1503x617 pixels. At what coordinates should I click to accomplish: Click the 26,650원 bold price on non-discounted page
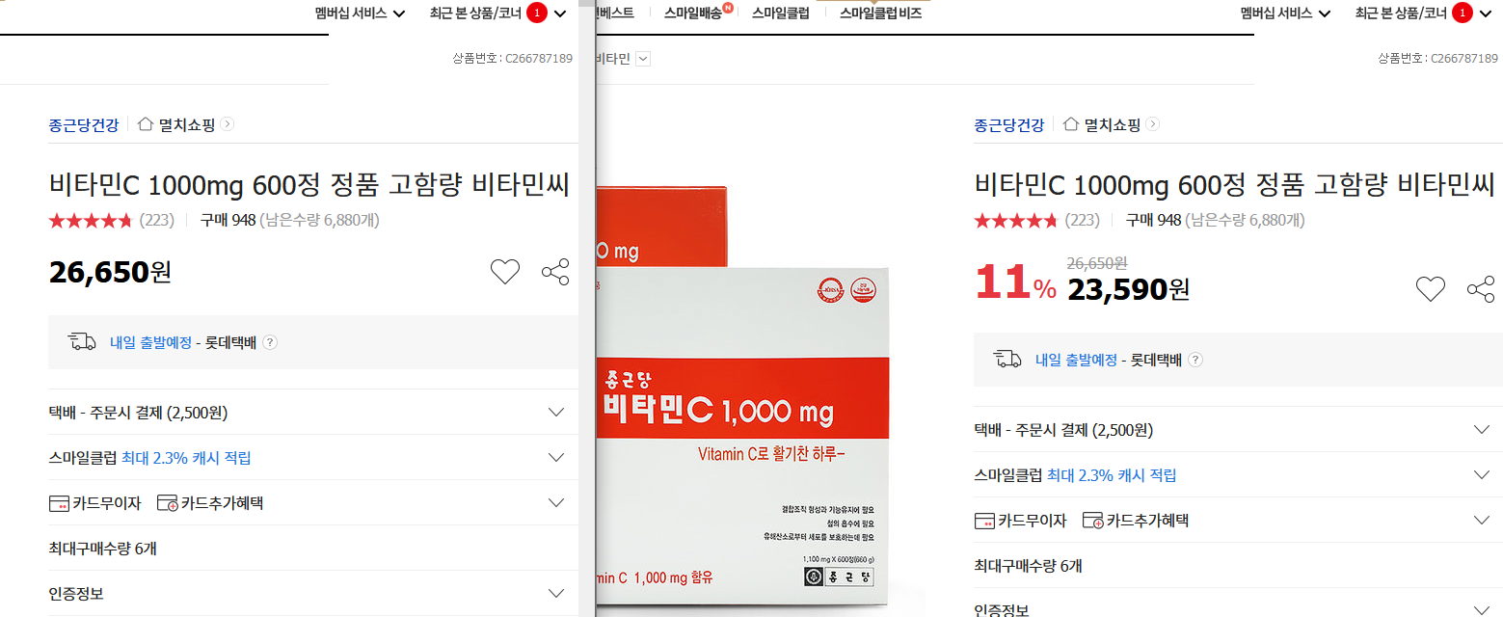[x=110, y=273]
